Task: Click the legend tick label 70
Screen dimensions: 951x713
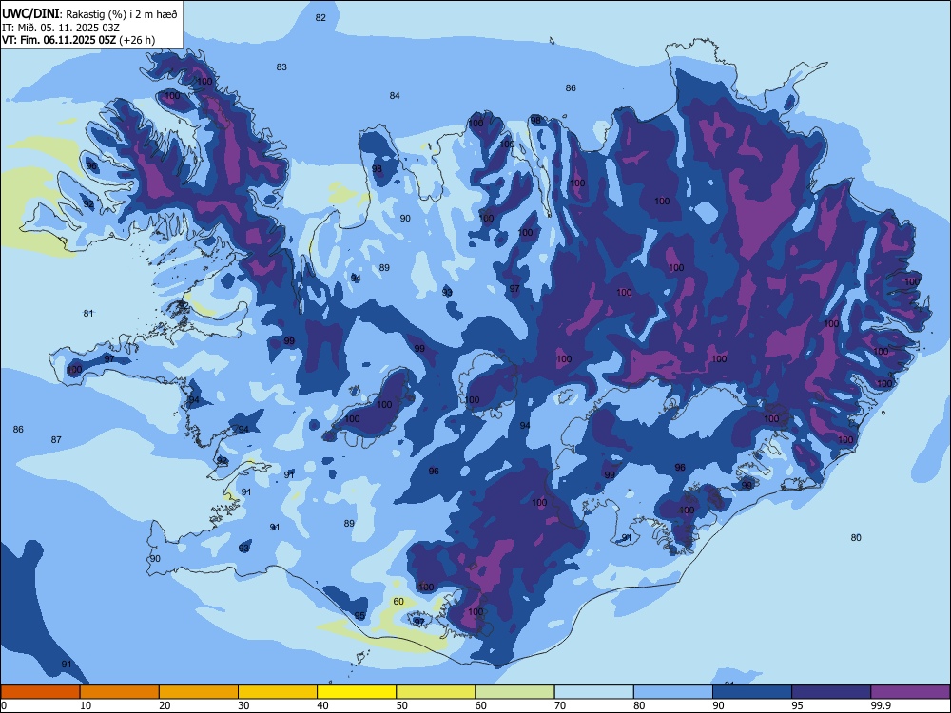Action: tap(560, 705)
